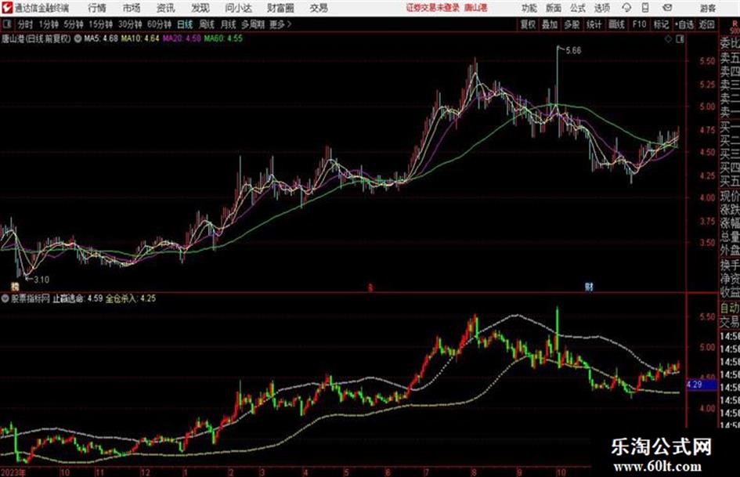Click the 多股 multi-stock button
The height and width of the screenshot is (477, 740).
click(x=572, y=24)
